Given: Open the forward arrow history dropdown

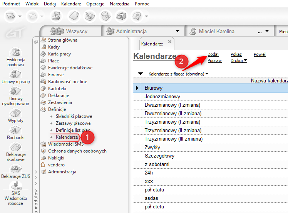Looking at the screenshot, I should 42,16.
